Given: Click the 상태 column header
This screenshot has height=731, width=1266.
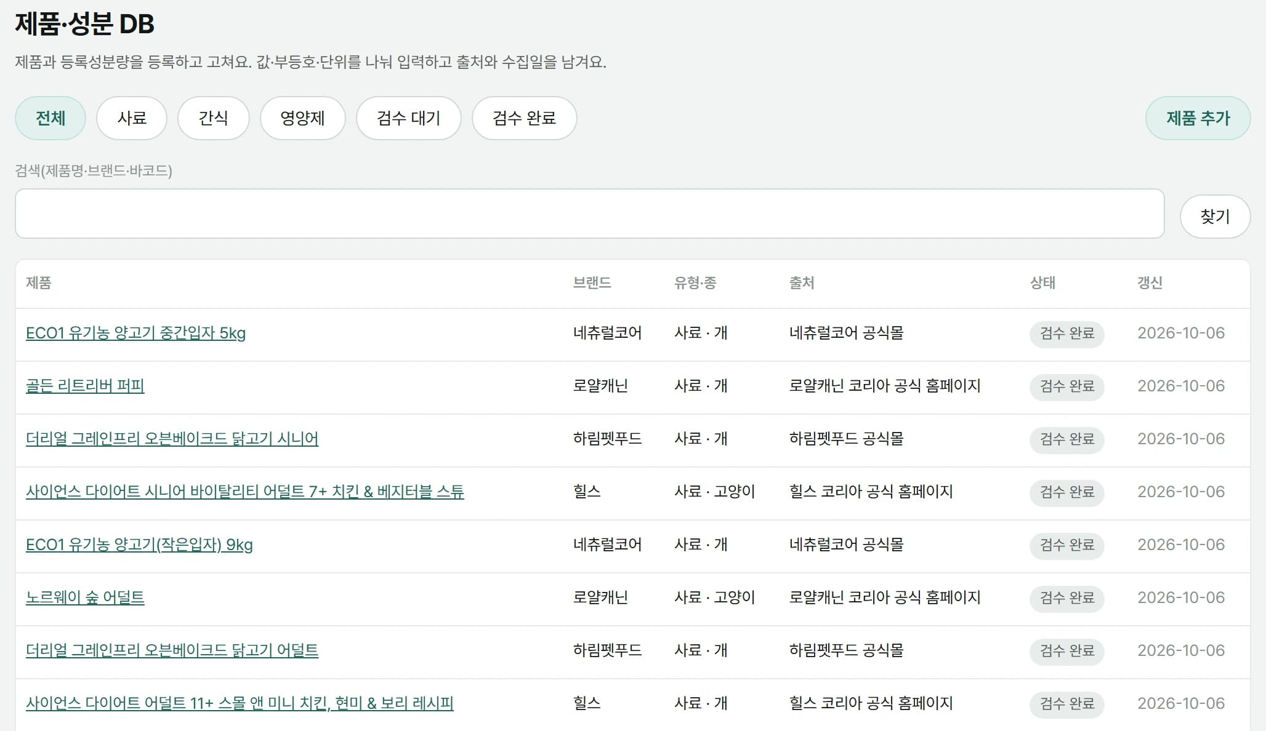Looking at the screenshot, I should (1042, 283).
